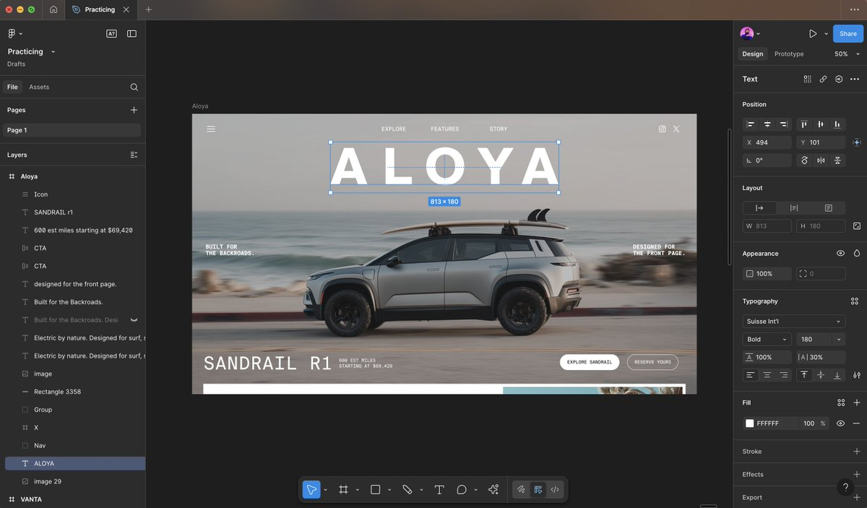Align text layer left in Position

coord(751,124)
